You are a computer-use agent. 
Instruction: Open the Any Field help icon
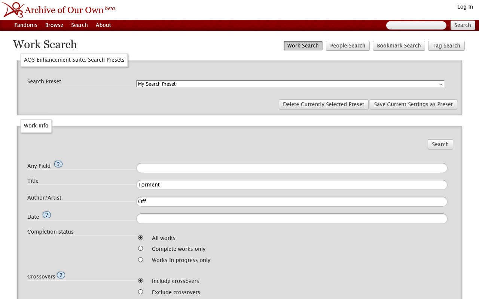tap(58, 164)
